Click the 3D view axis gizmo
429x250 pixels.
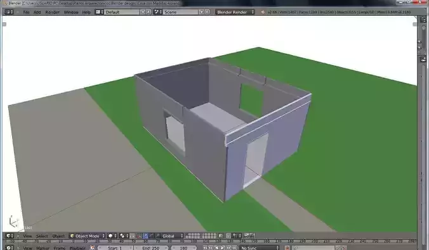click(x=13, y=222)
